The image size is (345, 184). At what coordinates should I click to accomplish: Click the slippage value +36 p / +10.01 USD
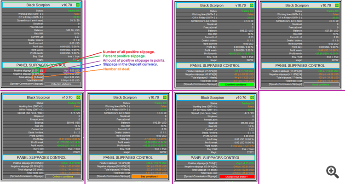(x=328, y=71)
